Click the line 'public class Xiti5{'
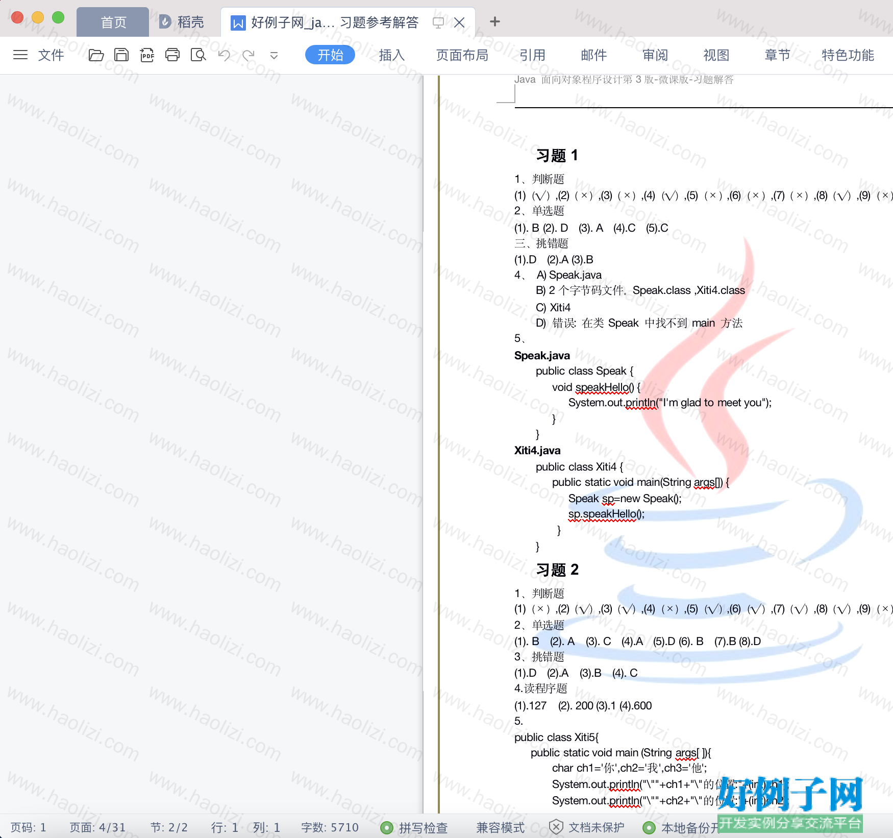 [x=556, y=737]
